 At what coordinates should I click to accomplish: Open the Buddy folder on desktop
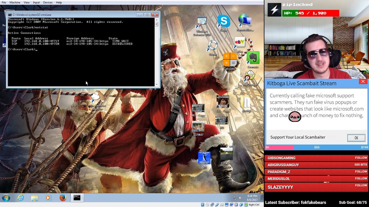[x=246, y=104]
